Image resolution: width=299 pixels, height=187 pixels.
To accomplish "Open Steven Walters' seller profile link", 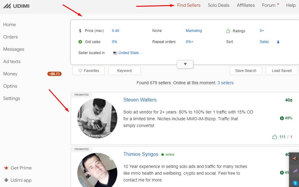I will pyautogui.click(x=140, y=100).
